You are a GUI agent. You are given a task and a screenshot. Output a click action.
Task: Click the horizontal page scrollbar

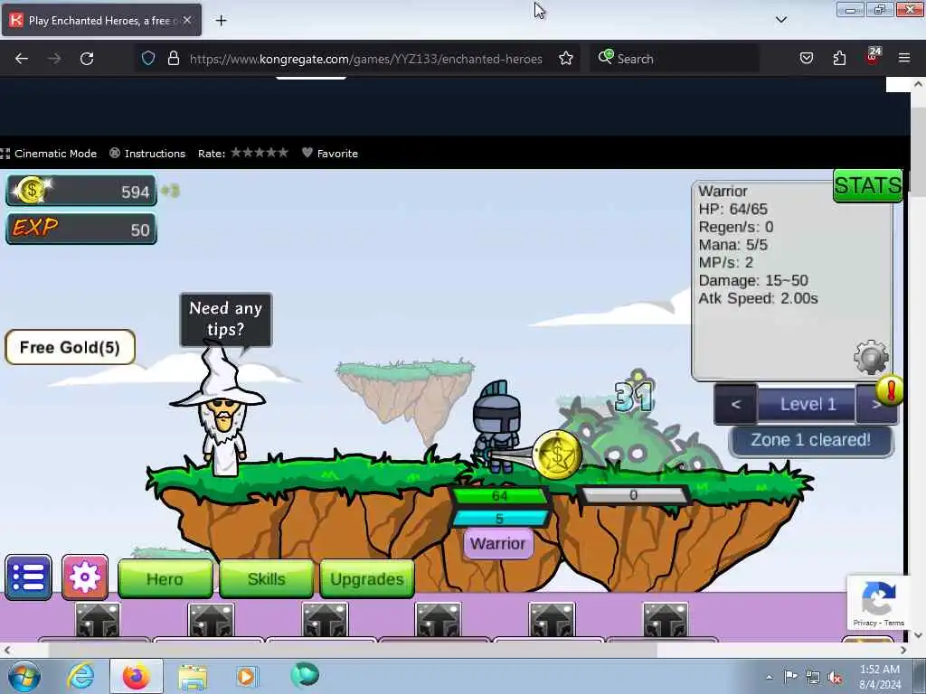point(354,650)
